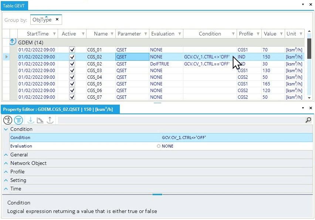Uncheck Active checkbox for CGS_01
This screenshot has width=315, height=220.
coord(72,50)
